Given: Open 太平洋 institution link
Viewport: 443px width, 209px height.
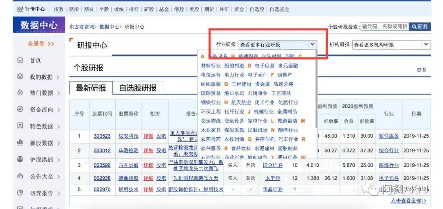Looking at the screenshot, I should coord(273,178).
